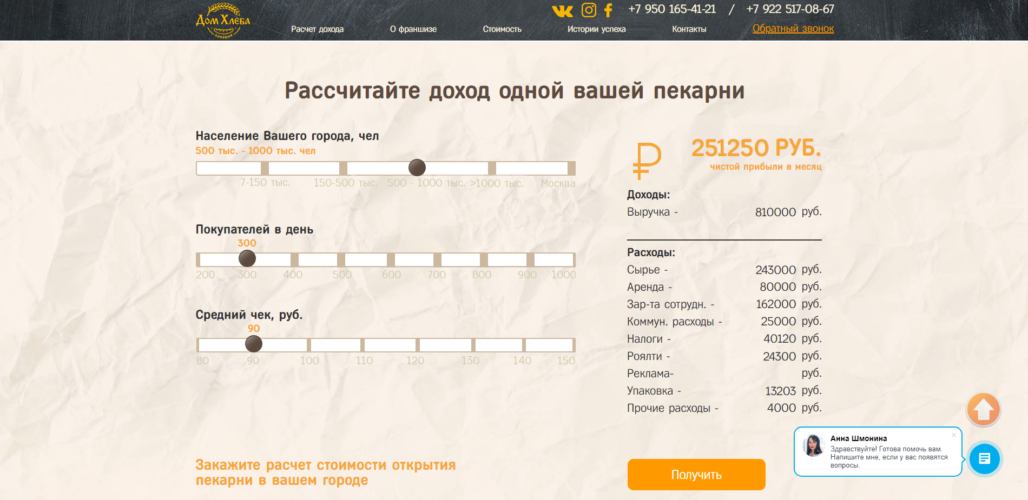Click the Аренда 80000 value
Viewport: 1028px width, 500px height.
click(x=777, y=287)
